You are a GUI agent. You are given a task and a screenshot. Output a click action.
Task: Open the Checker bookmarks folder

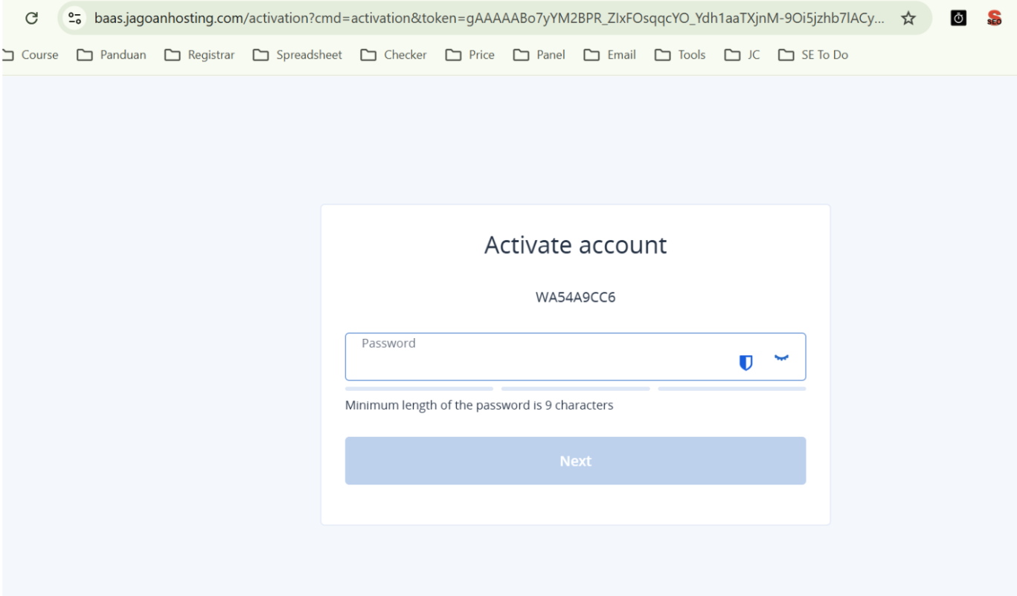tap(394, 55)
